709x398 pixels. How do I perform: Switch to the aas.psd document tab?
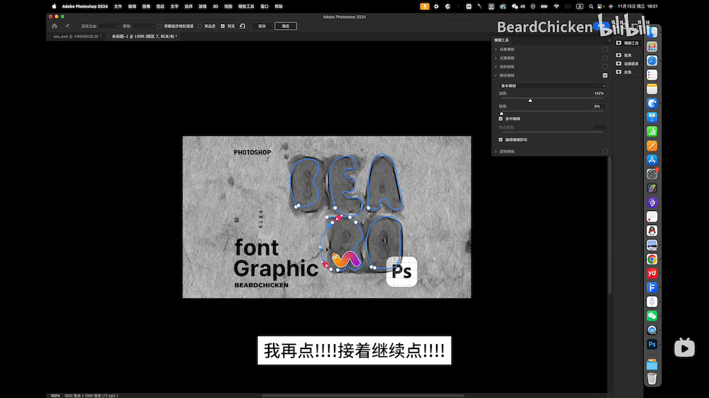point(76,36)
